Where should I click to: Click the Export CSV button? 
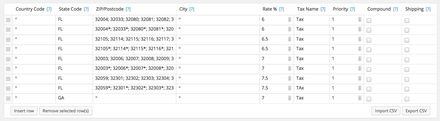pyautogui.click(x=416, y=111)
